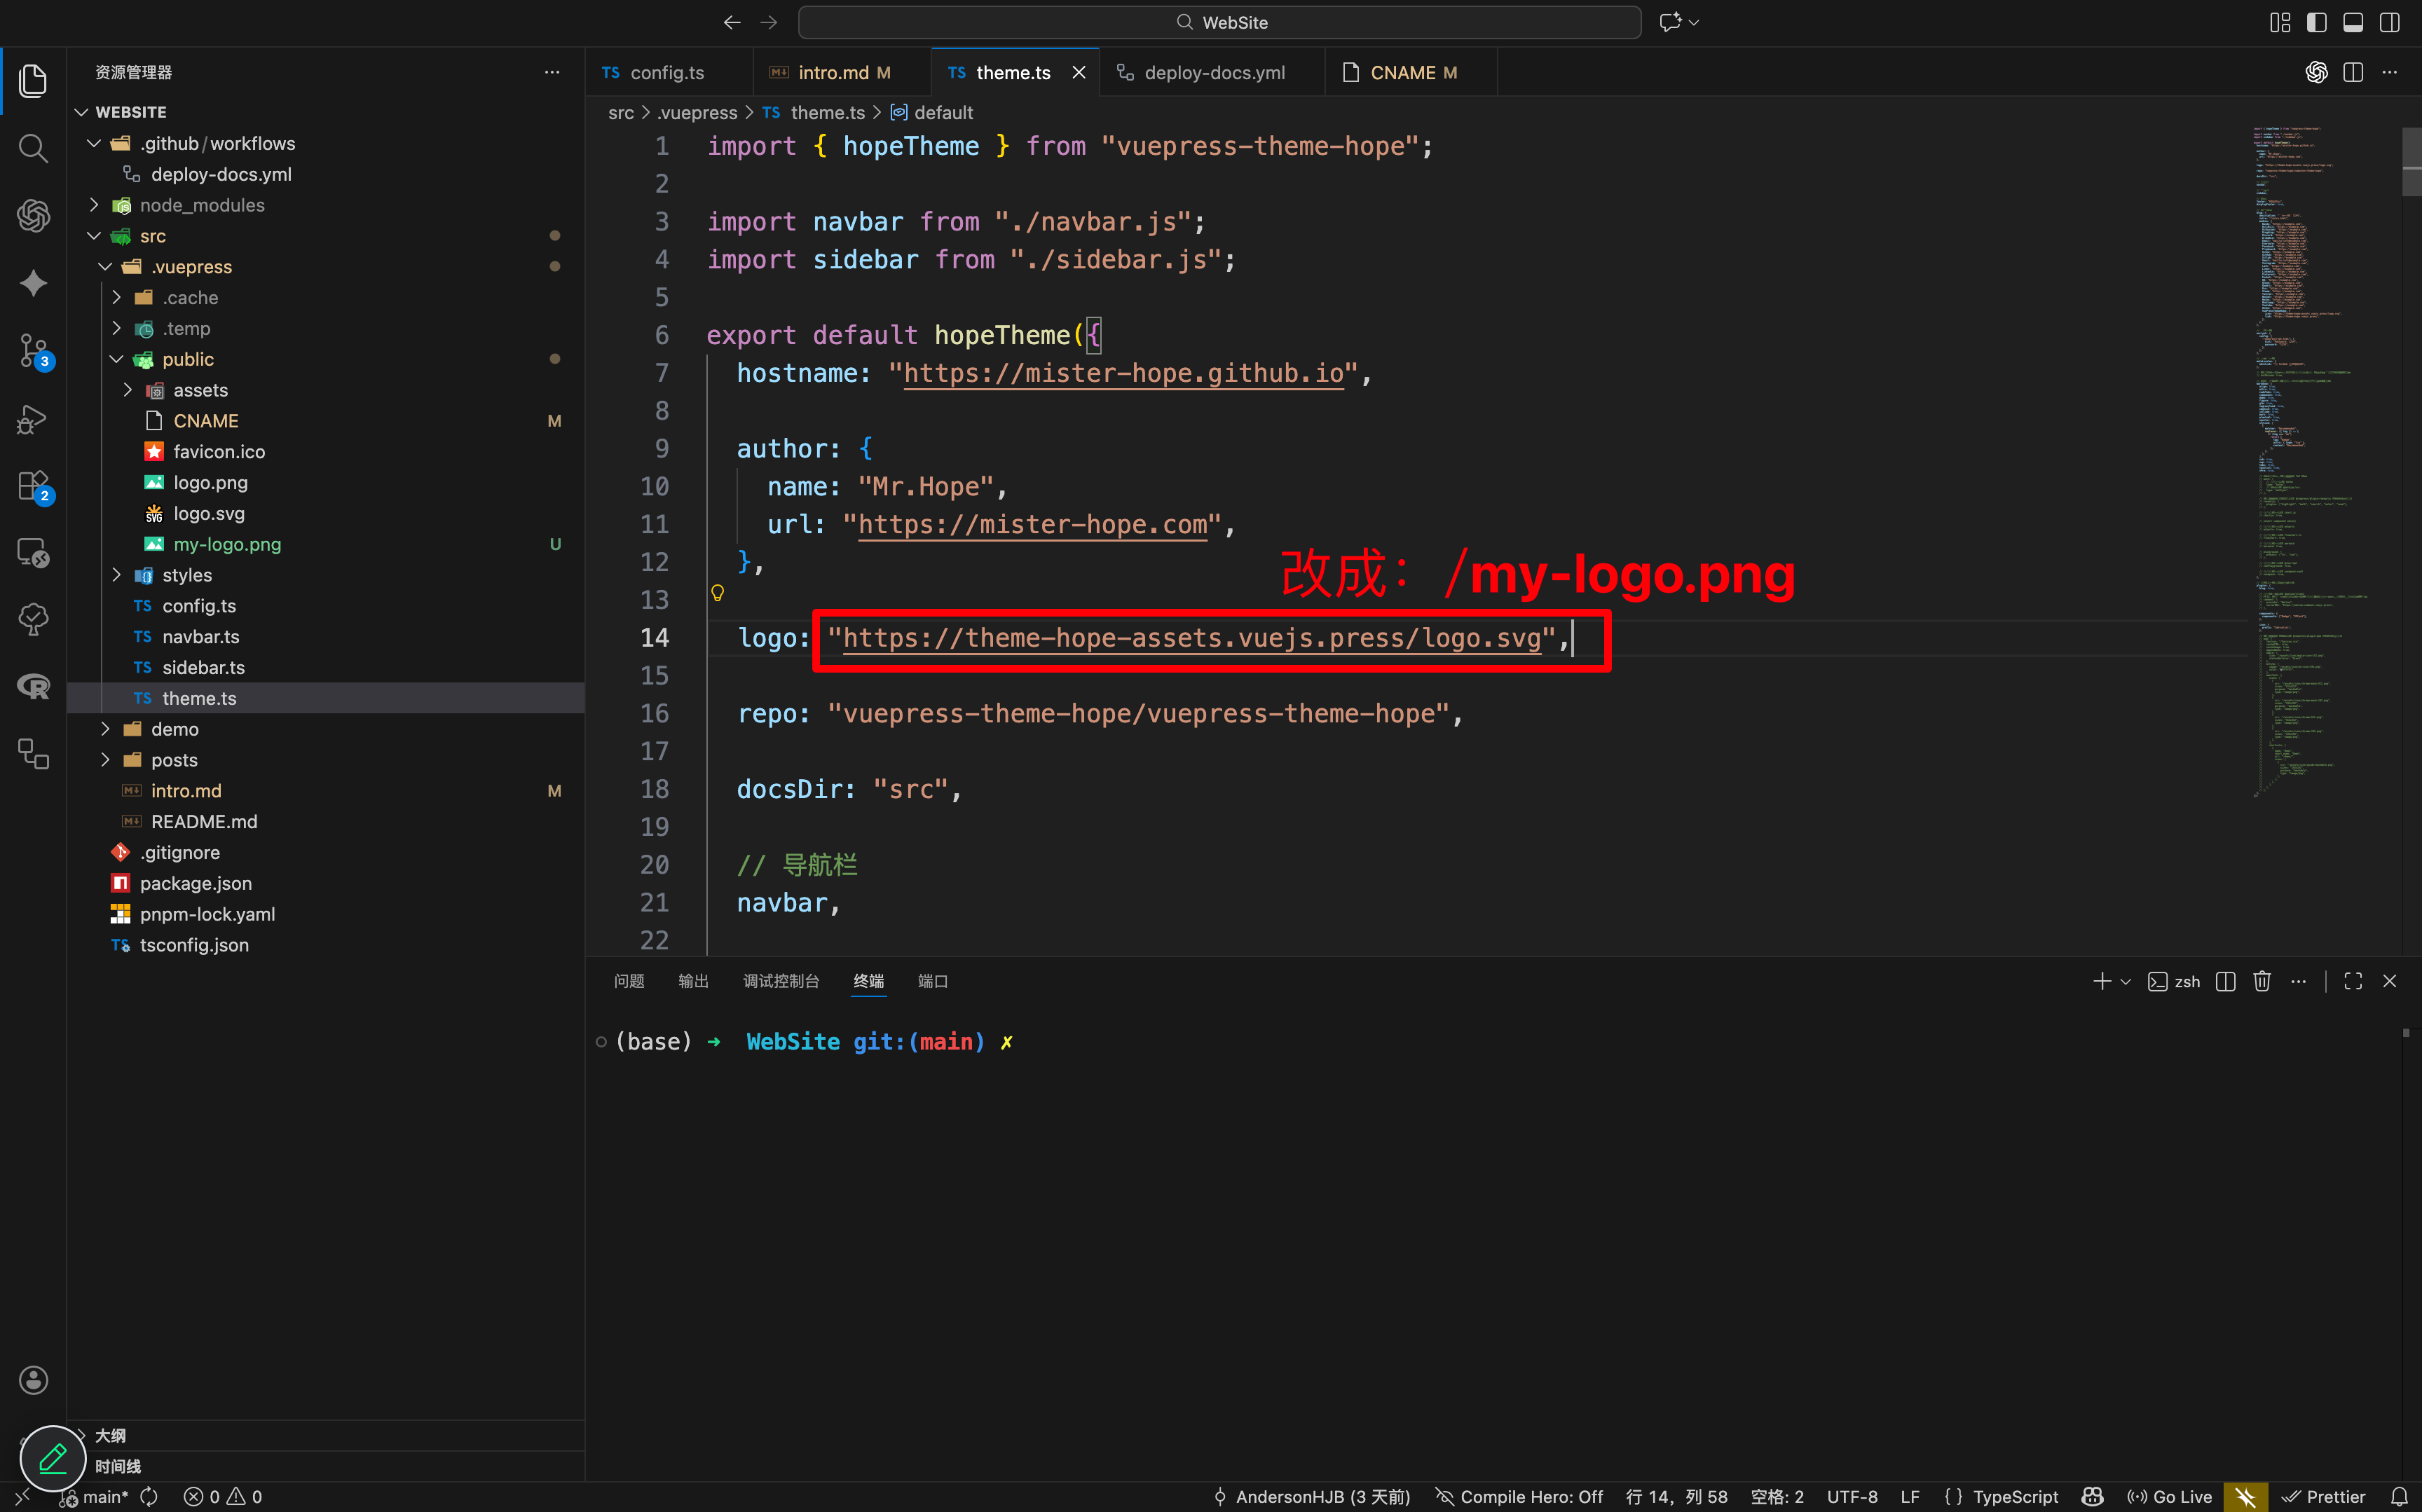Open the Search view in activity bar
Viewport: 2422px width, 1512px height.
33,148
